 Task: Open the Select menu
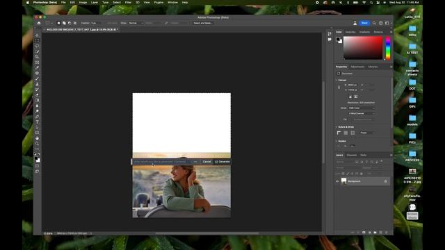pos(117,2)
